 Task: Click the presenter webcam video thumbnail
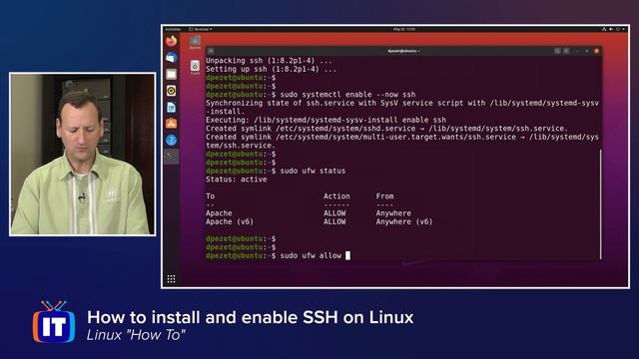point(82,155)
